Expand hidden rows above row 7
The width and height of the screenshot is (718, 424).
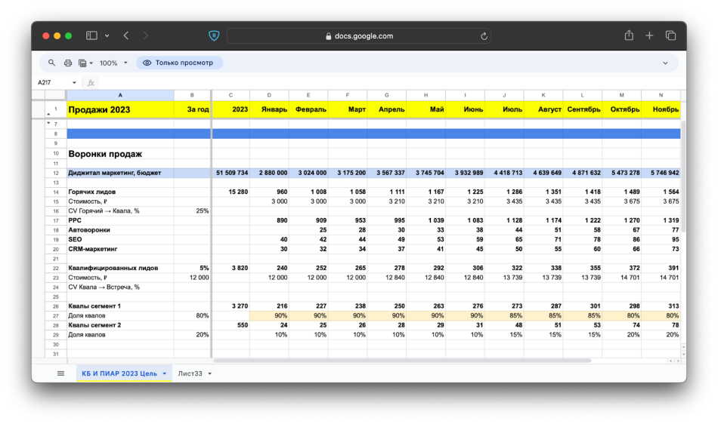point(48,123)
